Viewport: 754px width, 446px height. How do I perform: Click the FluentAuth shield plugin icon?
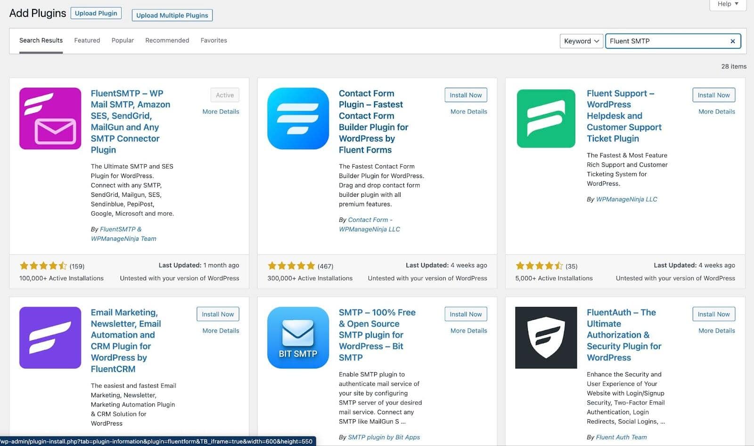546,338
